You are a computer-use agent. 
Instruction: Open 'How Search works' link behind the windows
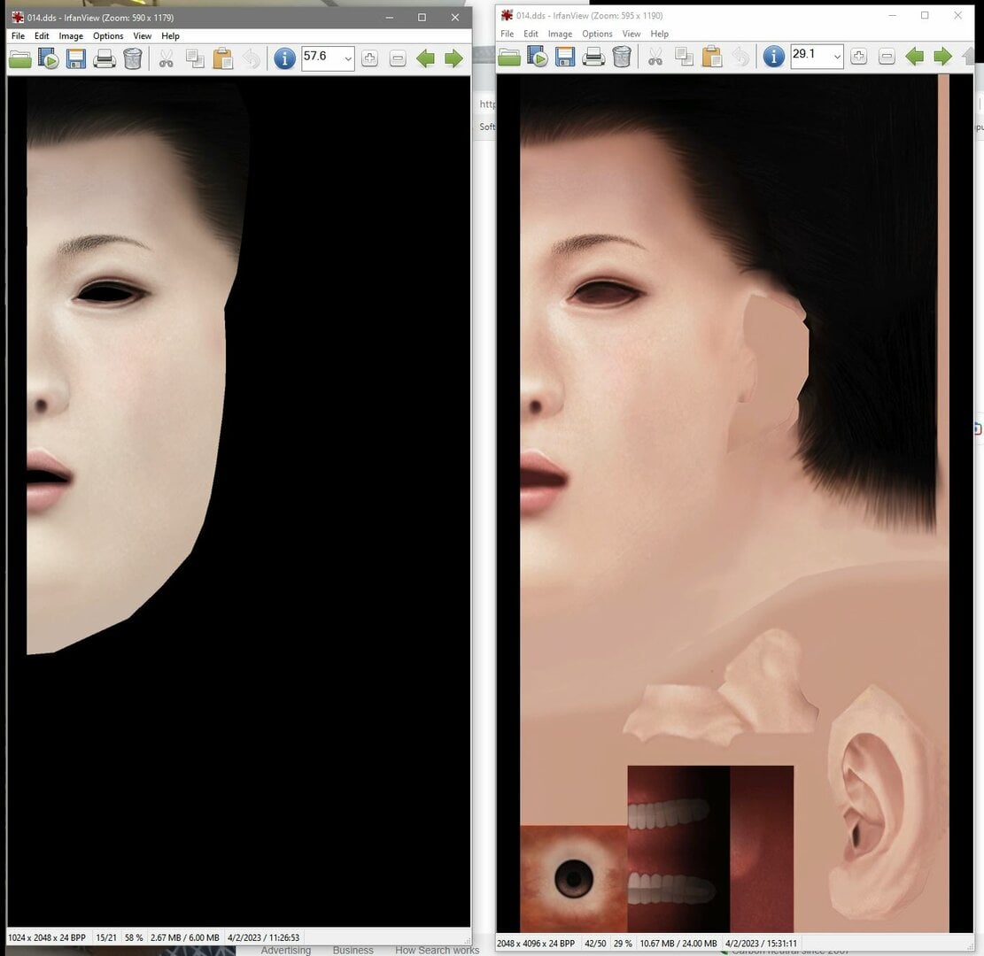pyautogui.click(x=437, y=950)
